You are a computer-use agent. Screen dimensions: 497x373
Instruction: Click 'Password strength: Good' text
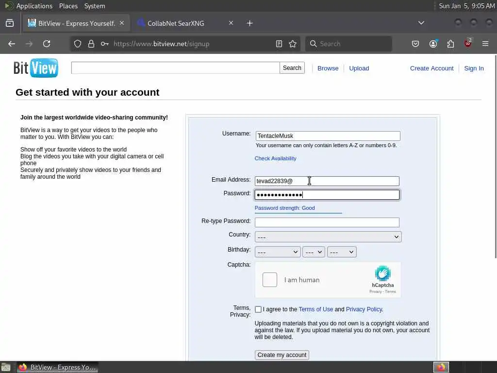coord(284,208)
